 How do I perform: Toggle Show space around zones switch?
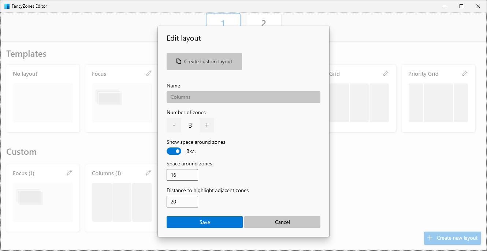[174, 151]
